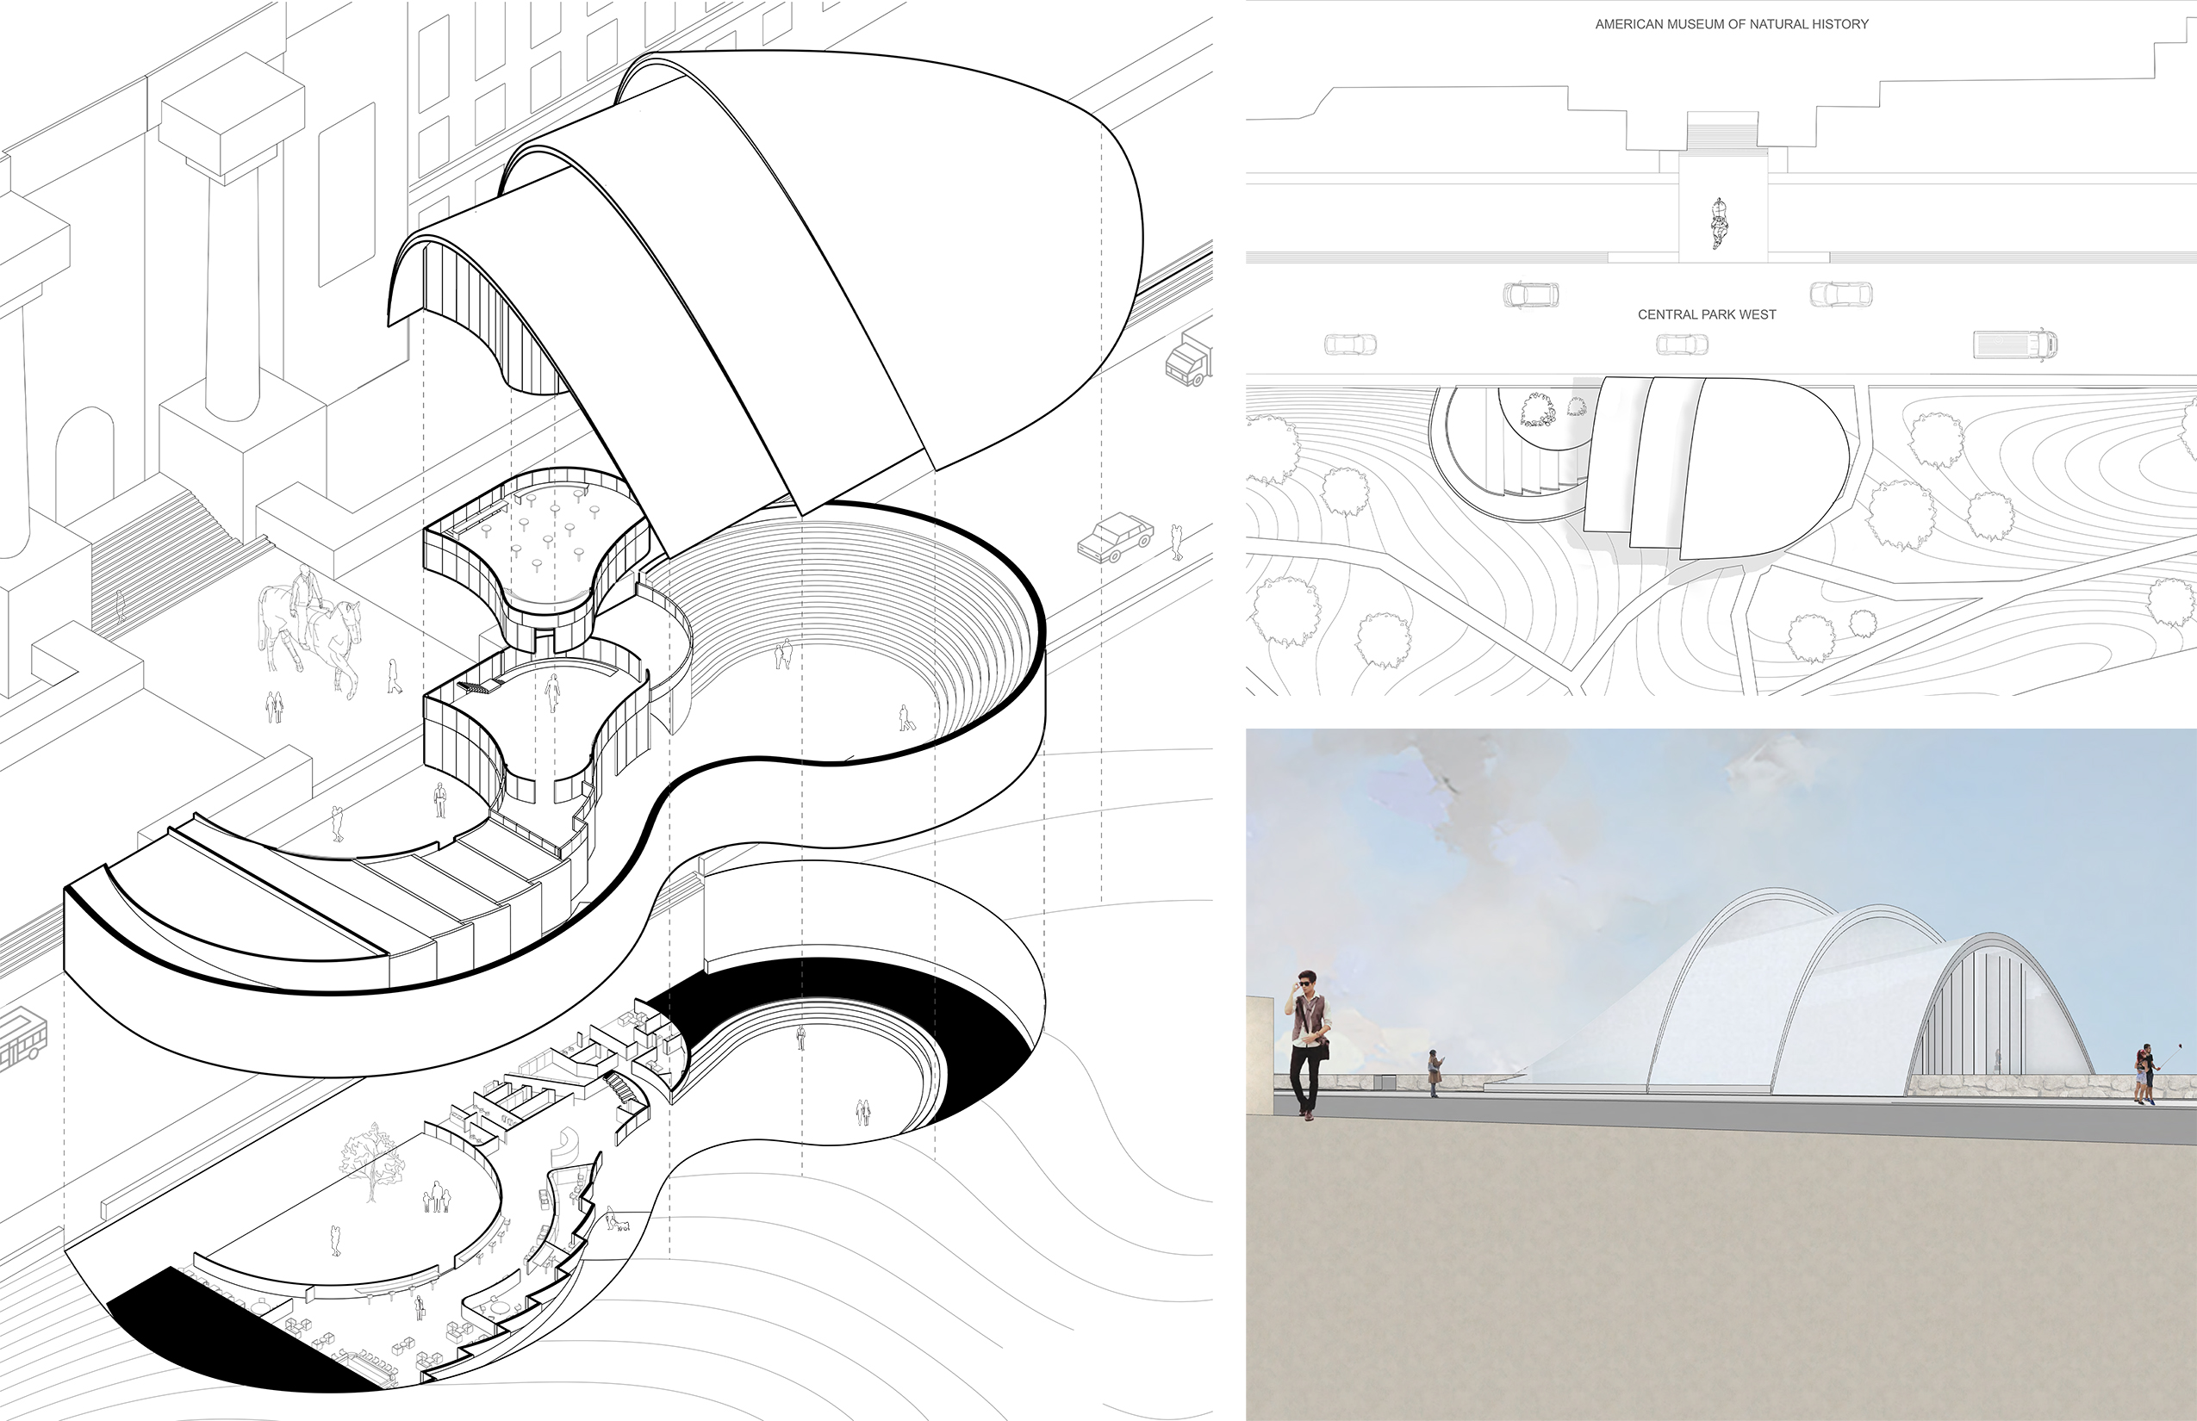Click the American Museum of Natural History label
Viewport: 2197px width, 1421px height.
click(x=1732, y=24)
